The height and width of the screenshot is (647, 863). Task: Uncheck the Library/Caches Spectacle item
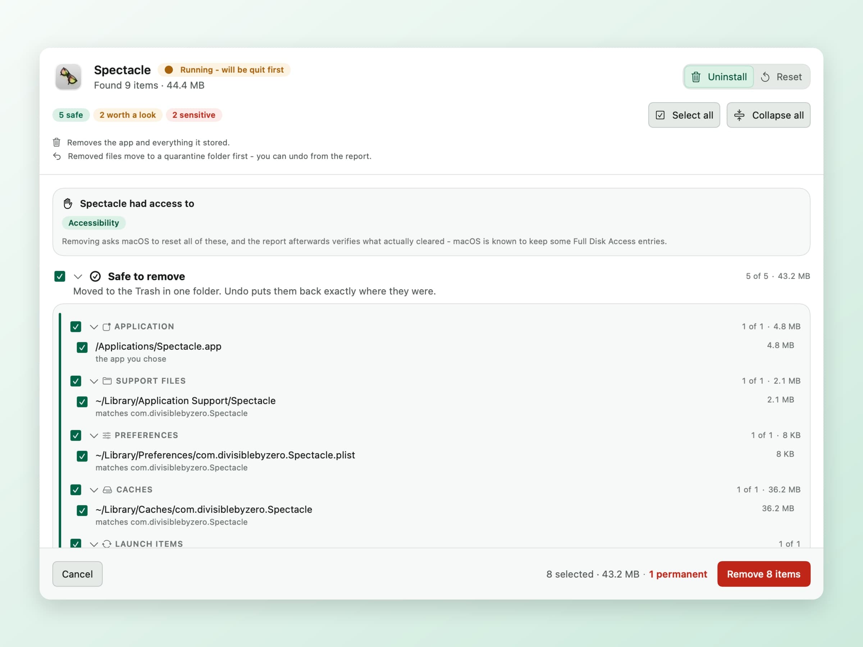82,510
